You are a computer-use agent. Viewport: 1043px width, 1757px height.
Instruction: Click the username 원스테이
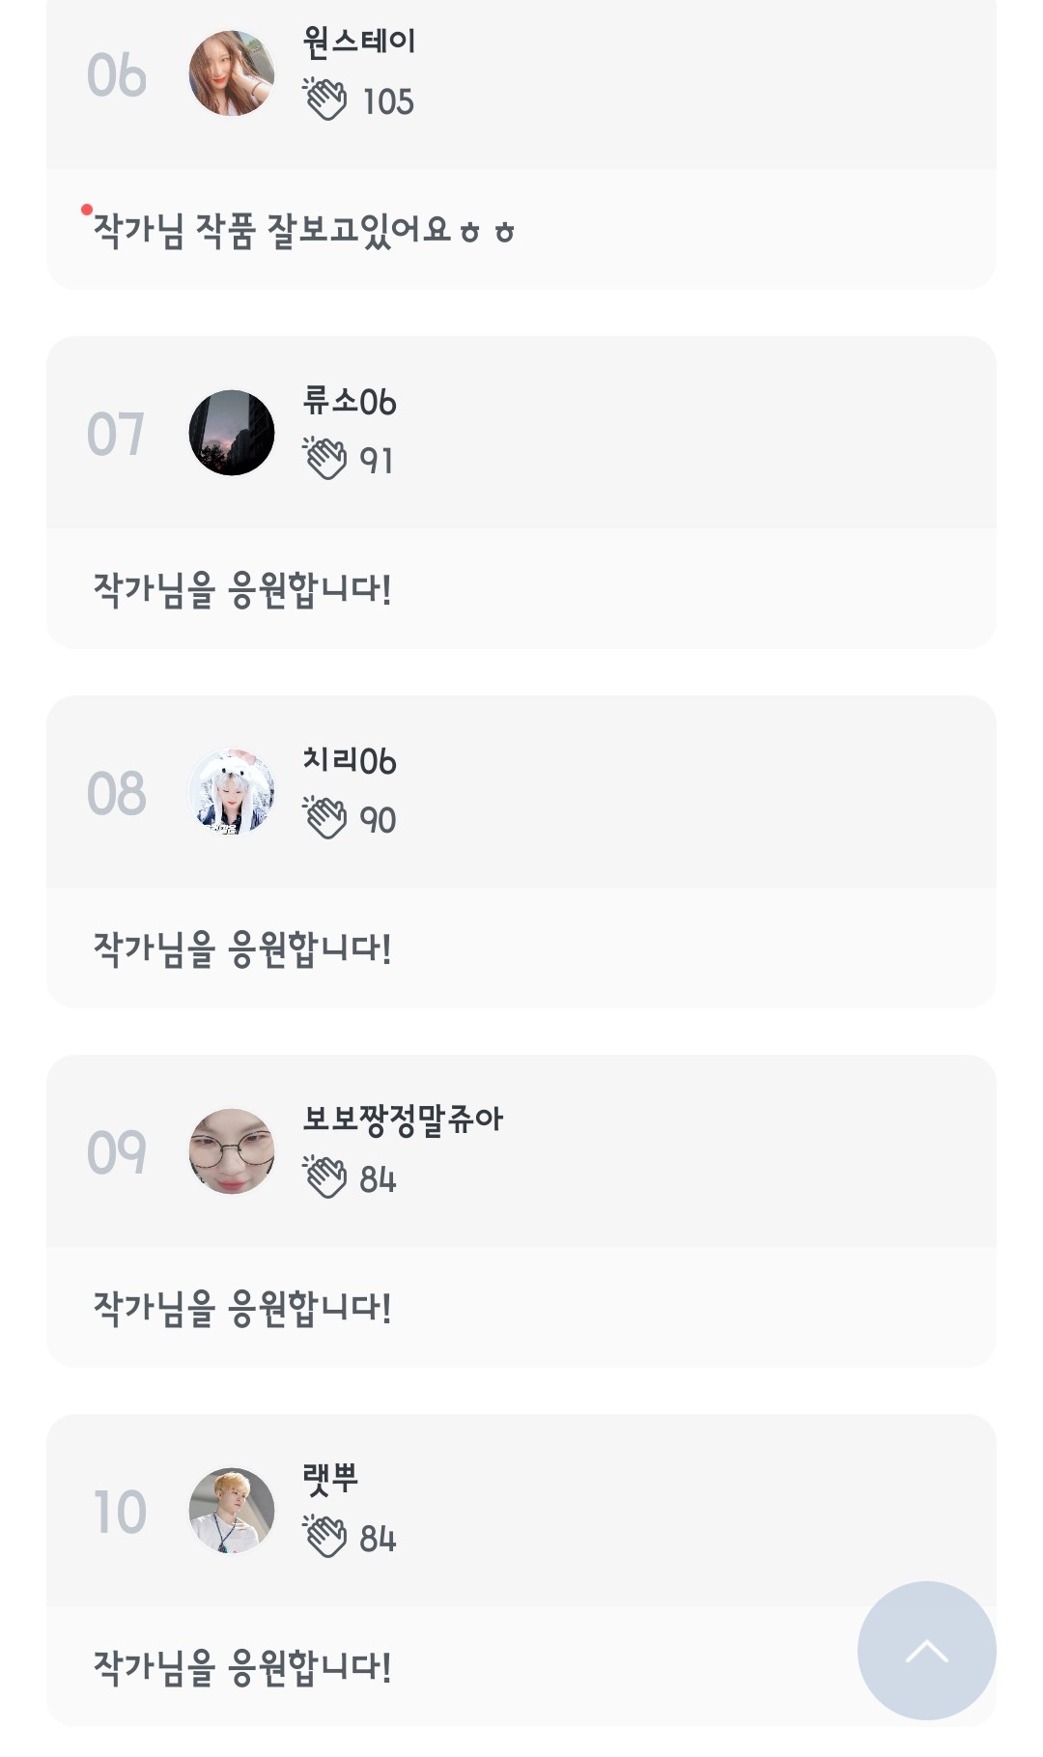tap(359, 42)
